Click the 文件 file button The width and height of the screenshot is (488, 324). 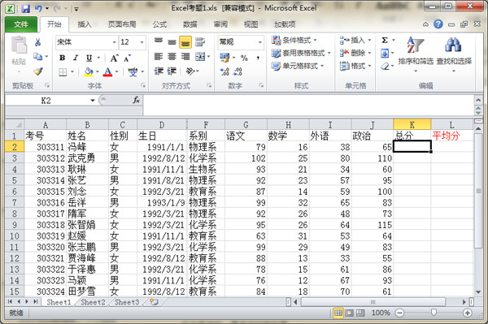21,24
